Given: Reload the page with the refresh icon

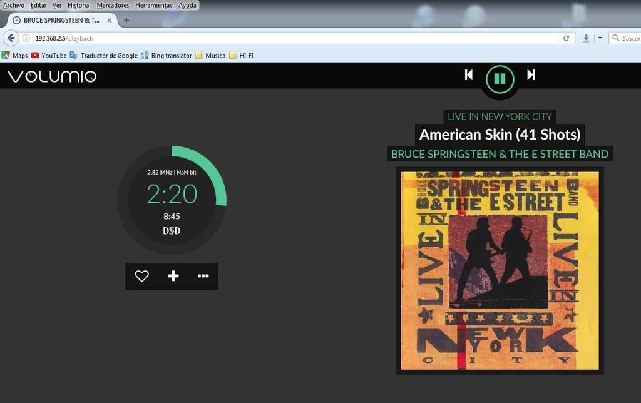Looking at the screenshot, I should (566, 38).
